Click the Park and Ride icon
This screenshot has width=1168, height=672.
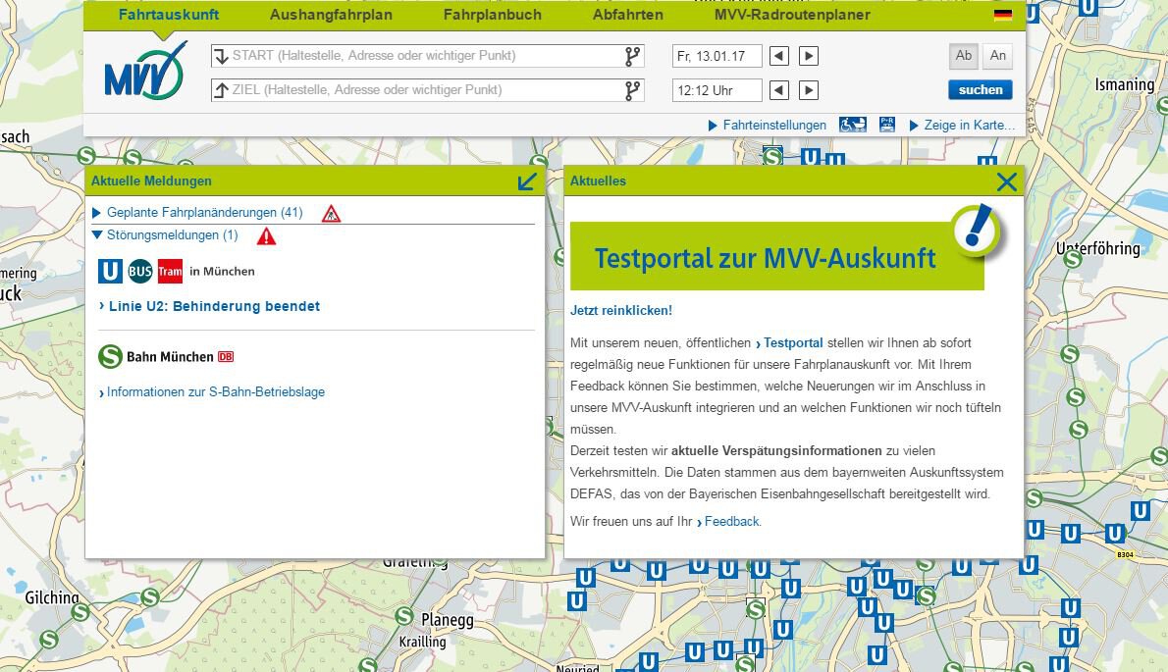(886, 125)
